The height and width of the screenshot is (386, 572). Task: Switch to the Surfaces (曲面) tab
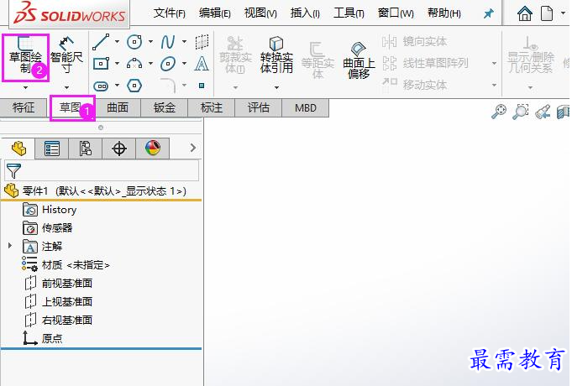(118, 107)
